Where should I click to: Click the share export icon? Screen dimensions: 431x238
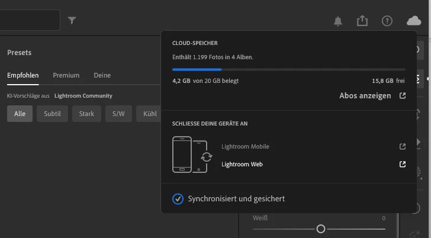(362, 21)
